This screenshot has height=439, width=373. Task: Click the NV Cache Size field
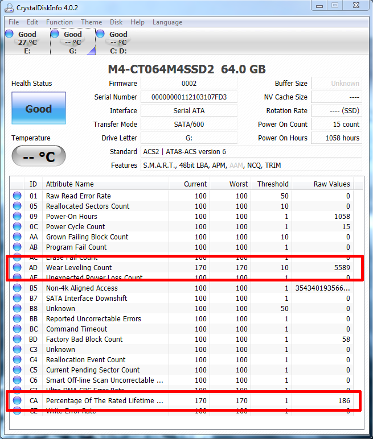tap(337, 97)
